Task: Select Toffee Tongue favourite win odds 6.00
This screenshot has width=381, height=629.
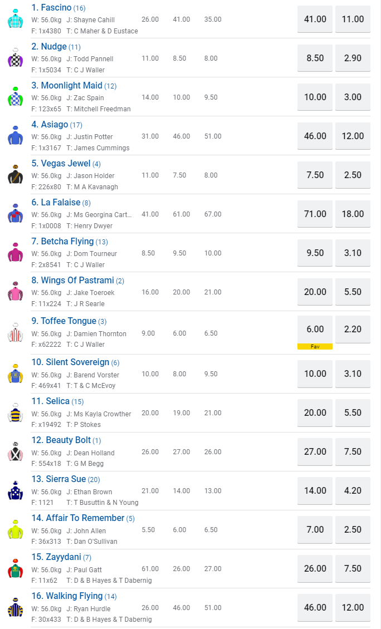Action: coord(315,329)
